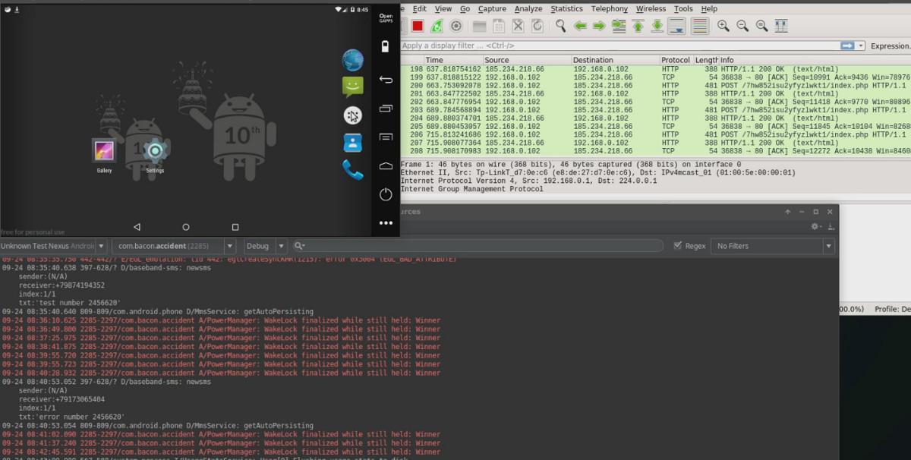Expand the device selector dropdown
Viewport: 911px width, 460px height.
point(100,246)
